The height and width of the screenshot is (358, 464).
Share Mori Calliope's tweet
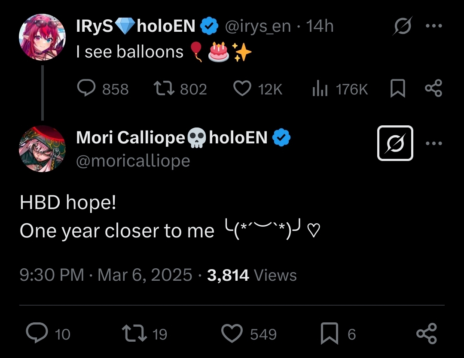click(x=427, y=334)
